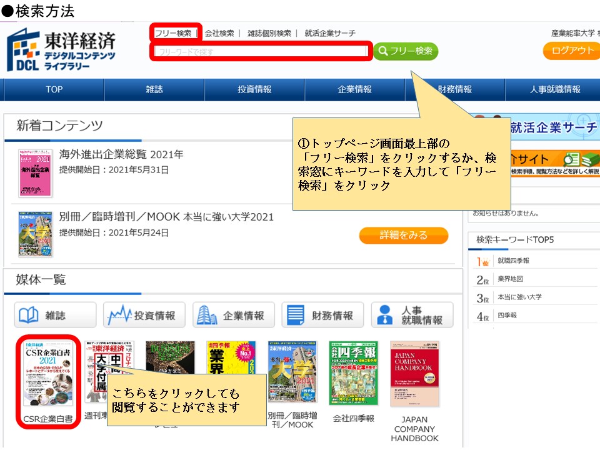Viewport: 600px width, 450px height.
Task: Open the orange サイト guide banner
Action: [x=555, y=162]
